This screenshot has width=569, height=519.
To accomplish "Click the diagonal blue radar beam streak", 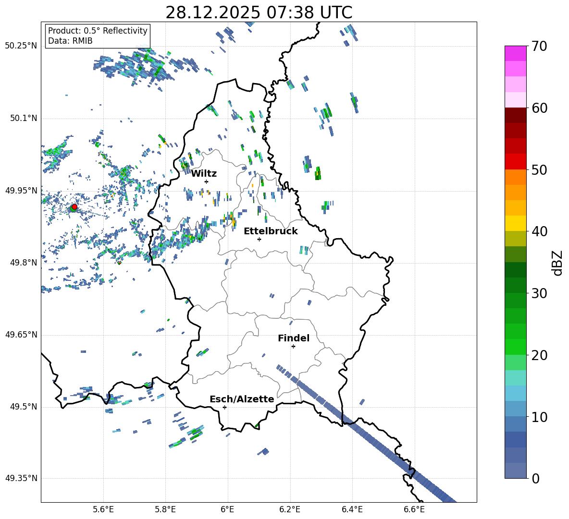I will pos(367,434).
